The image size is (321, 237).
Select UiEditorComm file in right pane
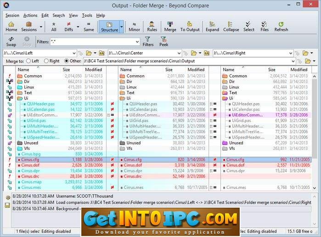click(247, 115)
